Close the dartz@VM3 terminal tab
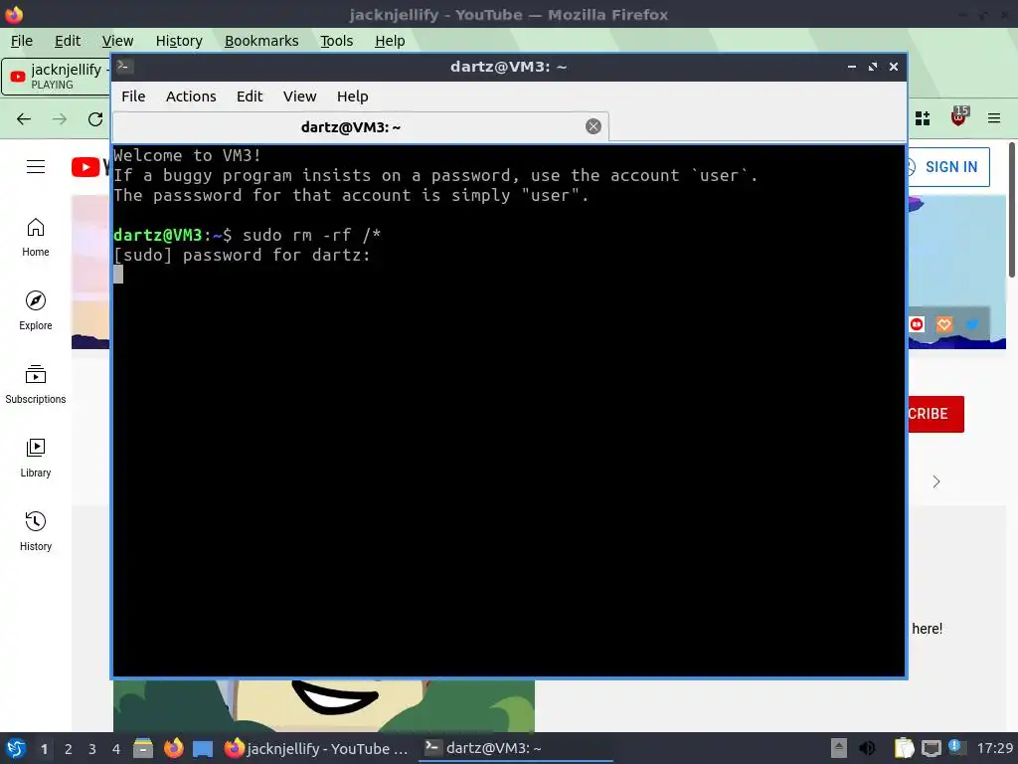1018x764 pixels. pyautogui.click(x=594, y=126)
